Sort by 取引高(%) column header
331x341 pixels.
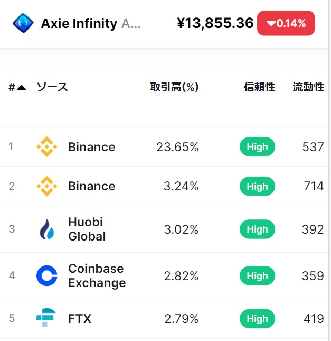174,88
